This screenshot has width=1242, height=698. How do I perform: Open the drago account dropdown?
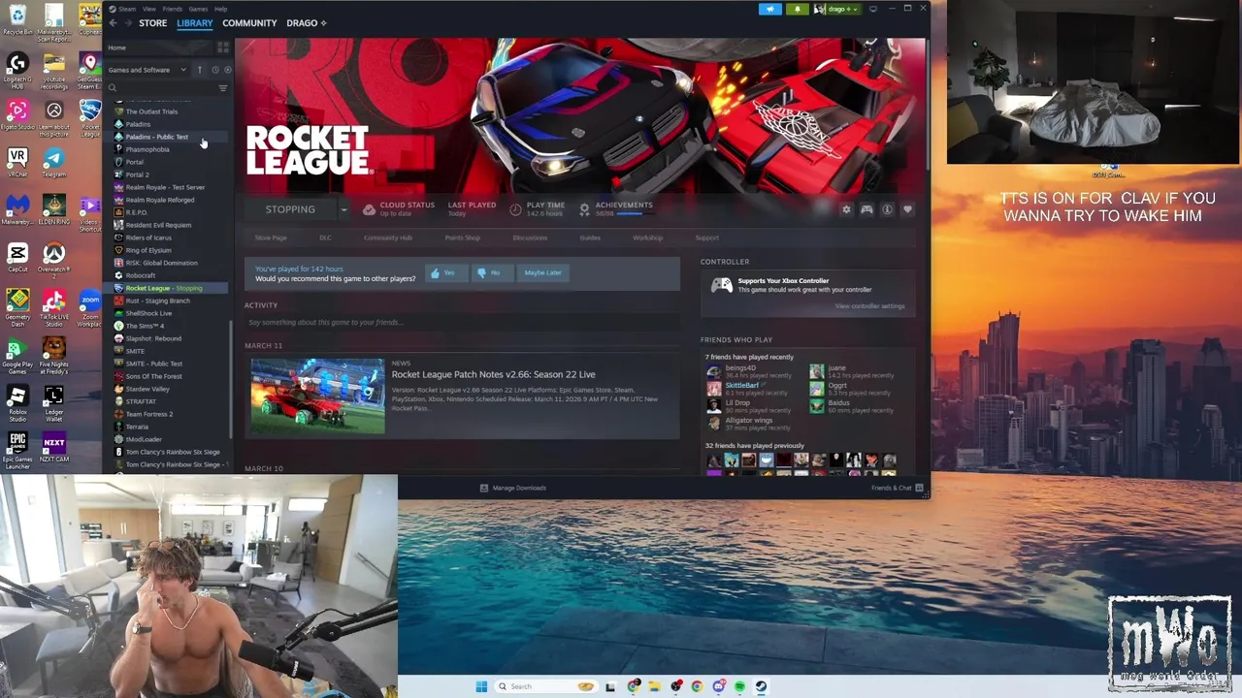[836, 9]
